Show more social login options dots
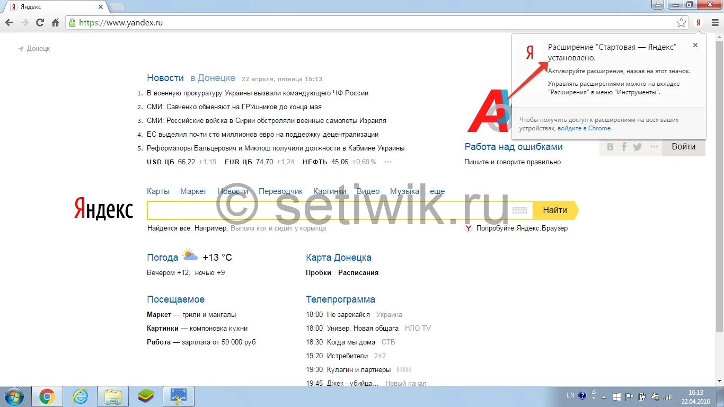This screenshot has width=724, height=407. click(655, 147)
